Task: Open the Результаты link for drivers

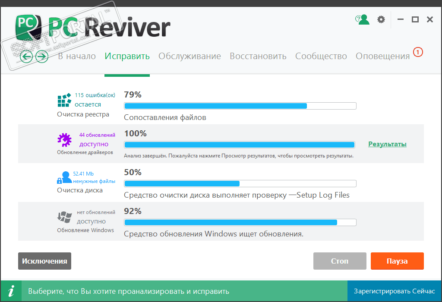Action: 387,144
